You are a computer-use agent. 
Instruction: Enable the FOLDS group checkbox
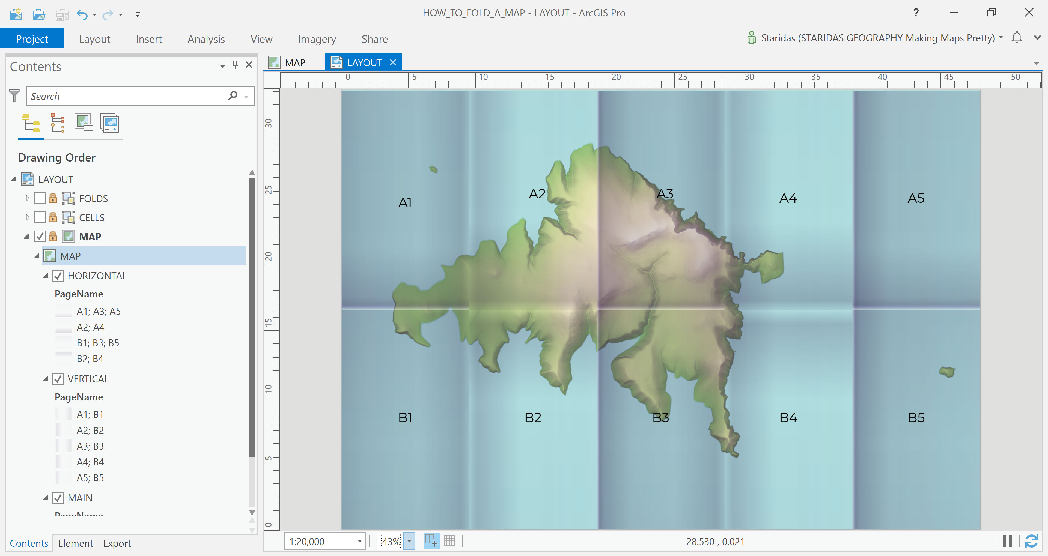pos(40,199)
